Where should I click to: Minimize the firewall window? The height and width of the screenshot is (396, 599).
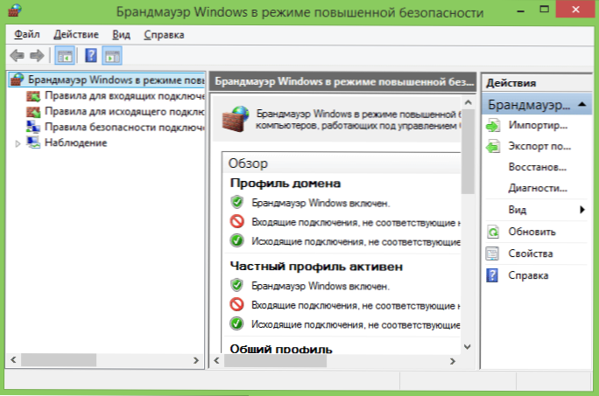click(x=521, y=10)
